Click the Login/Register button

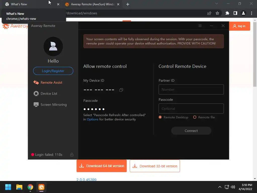(53, 71)
